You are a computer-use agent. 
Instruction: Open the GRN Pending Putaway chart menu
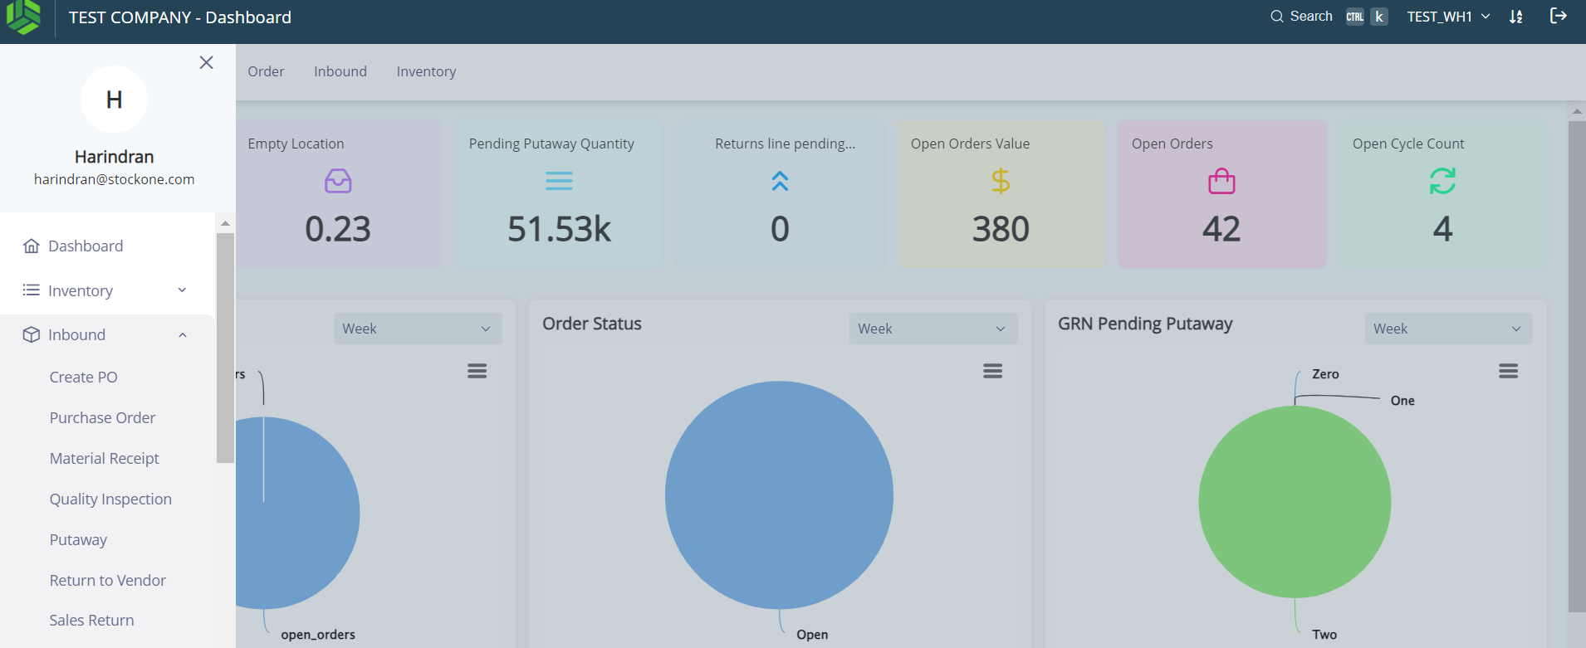[x=1508, y=371]
